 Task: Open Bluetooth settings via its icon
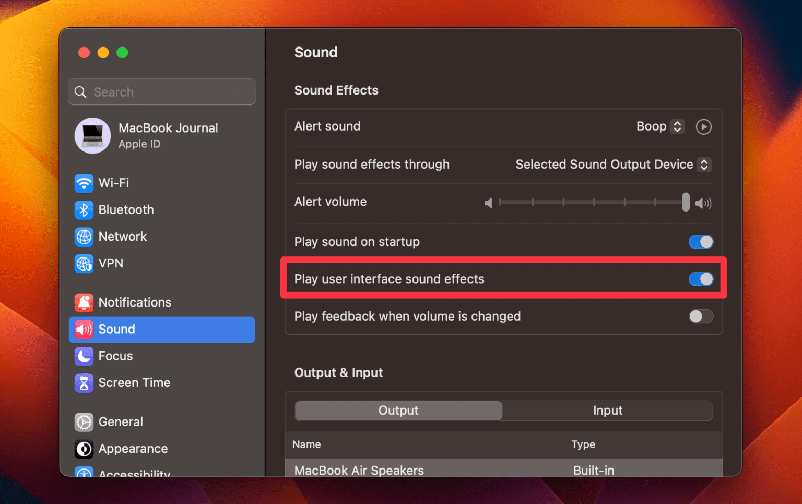click(84, 210)
